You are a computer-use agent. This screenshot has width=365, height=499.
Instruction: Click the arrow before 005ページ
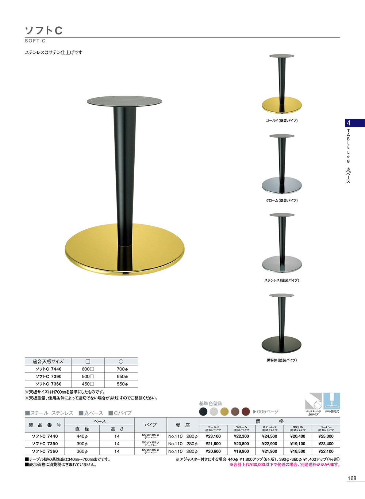pyautogui.click(x=254, y=412)
